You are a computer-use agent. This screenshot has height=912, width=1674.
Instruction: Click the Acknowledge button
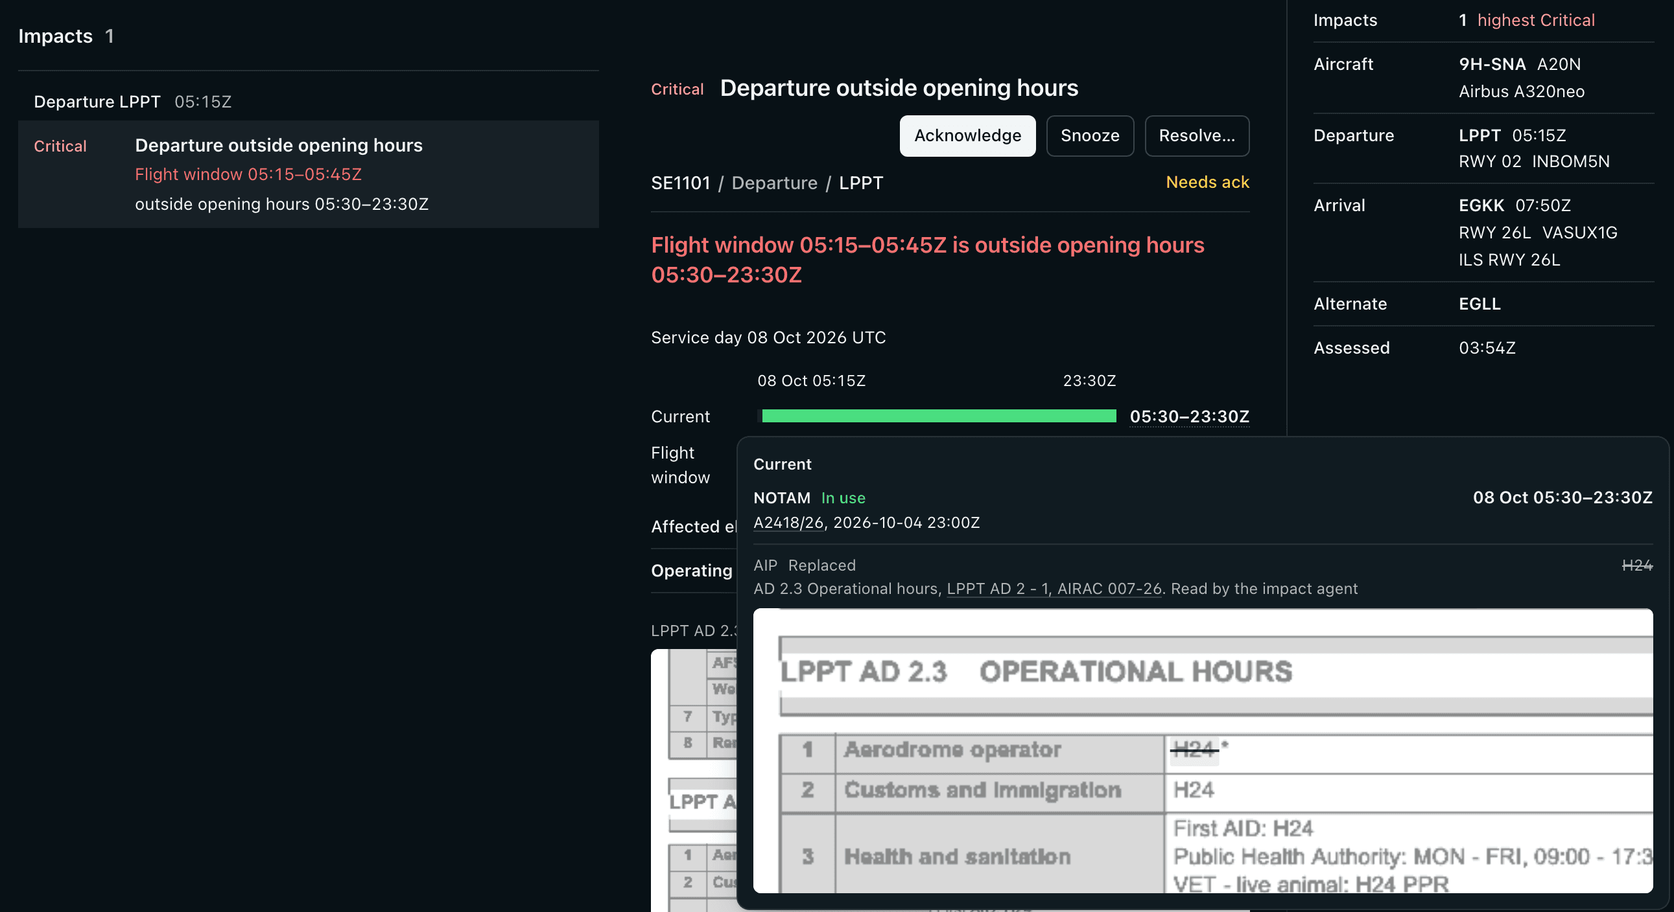click(x=967, y=135)
